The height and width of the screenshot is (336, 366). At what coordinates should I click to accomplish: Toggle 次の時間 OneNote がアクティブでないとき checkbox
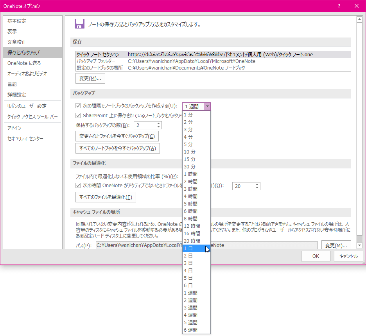click(x=78, y=185)
